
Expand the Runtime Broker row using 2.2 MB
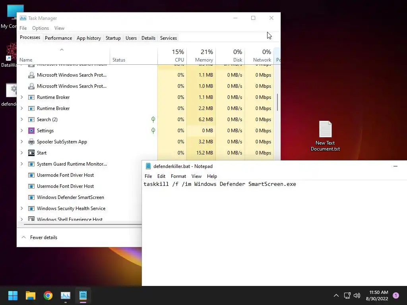pos(22,108)
